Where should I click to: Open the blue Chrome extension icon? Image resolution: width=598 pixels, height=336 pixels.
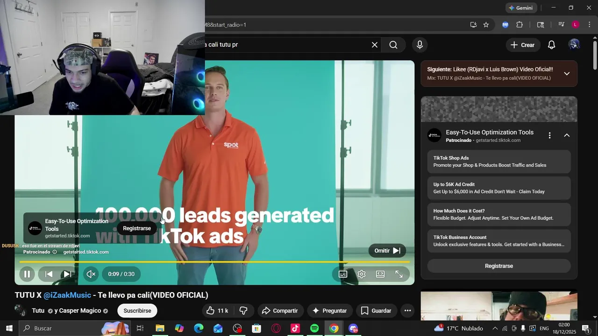tap(505, 25)
